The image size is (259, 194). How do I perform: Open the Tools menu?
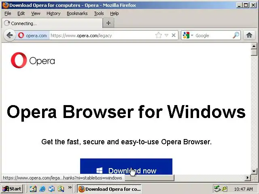[x=99, y=13]
